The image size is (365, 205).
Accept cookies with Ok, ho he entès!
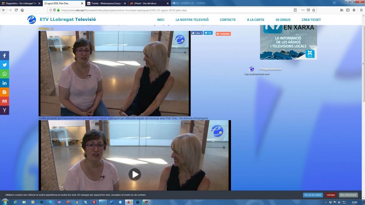[313, 195]
